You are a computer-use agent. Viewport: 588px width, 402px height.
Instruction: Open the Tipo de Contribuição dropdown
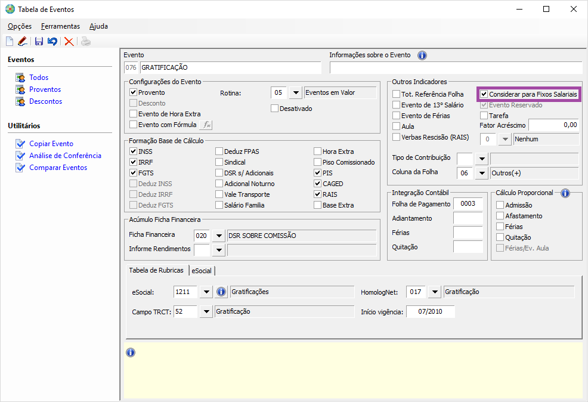(482, 159)
